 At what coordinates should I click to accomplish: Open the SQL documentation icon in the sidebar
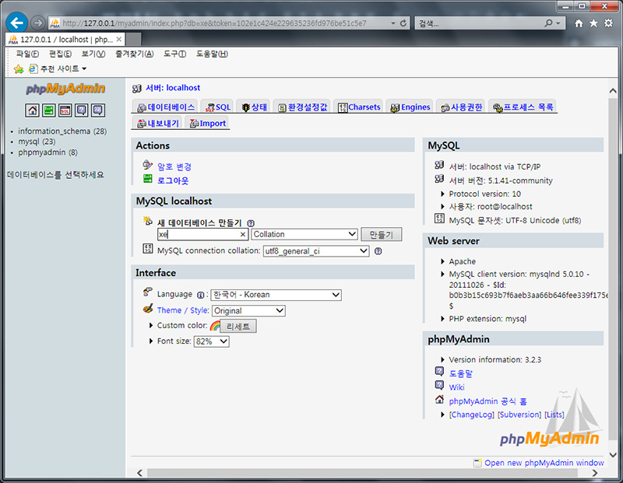[98, 110]
